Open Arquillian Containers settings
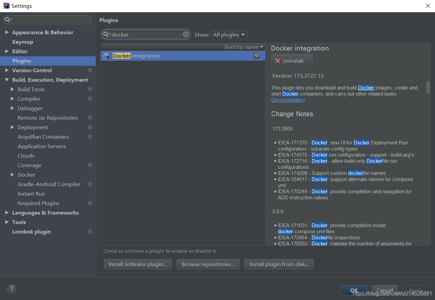Viewport: 435px width, 300px height. click(43, 137)
